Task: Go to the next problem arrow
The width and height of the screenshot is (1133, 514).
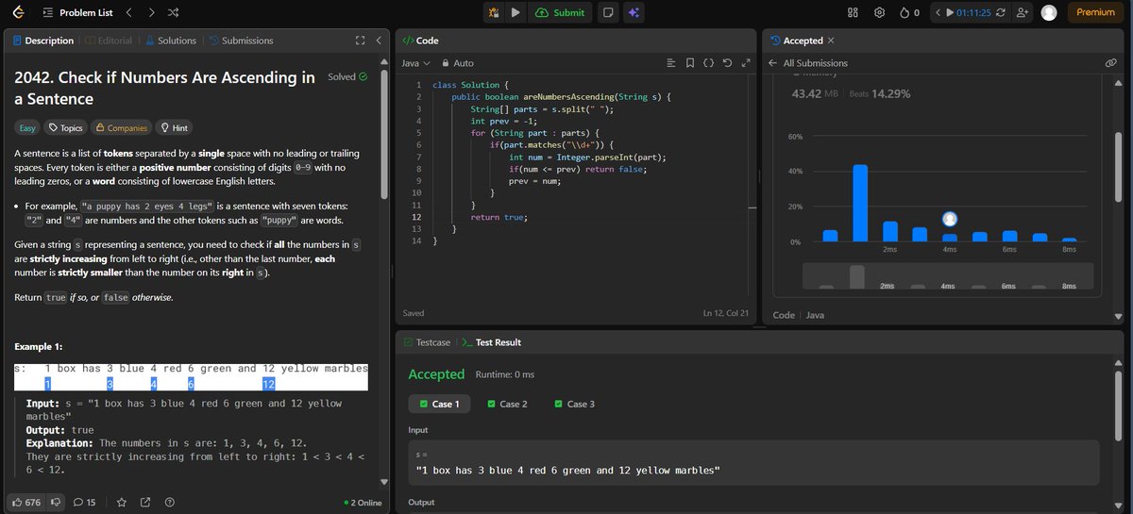Action: coord(151,12)
